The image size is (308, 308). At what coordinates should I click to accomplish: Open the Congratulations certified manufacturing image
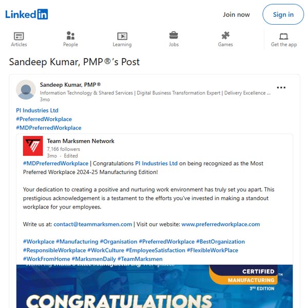click(155, 286)
